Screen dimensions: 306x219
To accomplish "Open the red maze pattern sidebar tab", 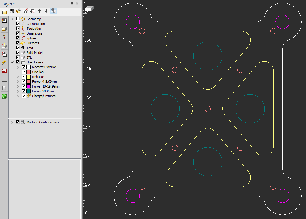I will (4, 71).
